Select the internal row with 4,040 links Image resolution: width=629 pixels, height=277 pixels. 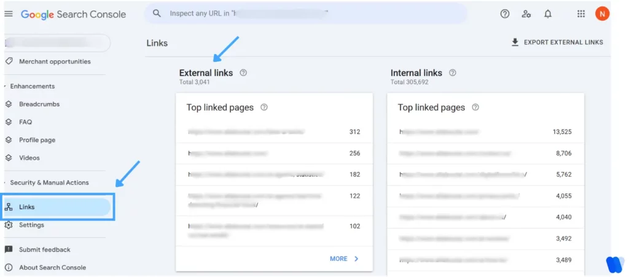coord(485,217)
